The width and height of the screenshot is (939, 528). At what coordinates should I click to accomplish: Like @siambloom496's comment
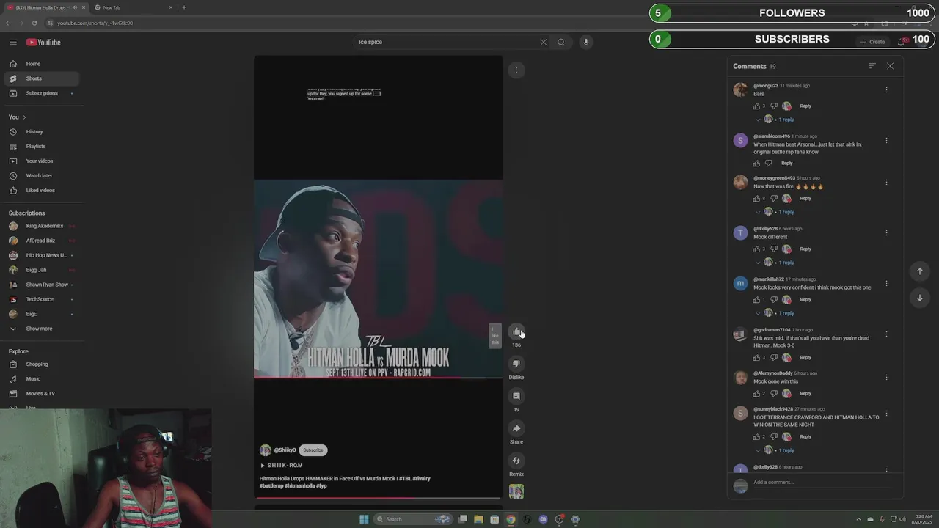point(757,164)
